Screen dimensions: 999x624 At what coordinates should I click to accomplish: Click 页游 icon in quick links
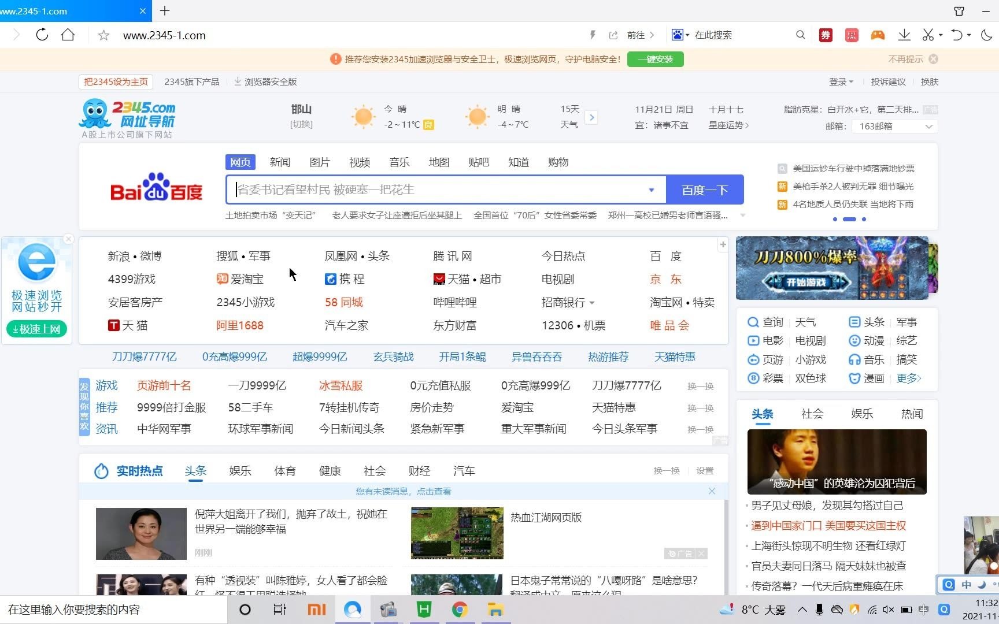[765, 359]
